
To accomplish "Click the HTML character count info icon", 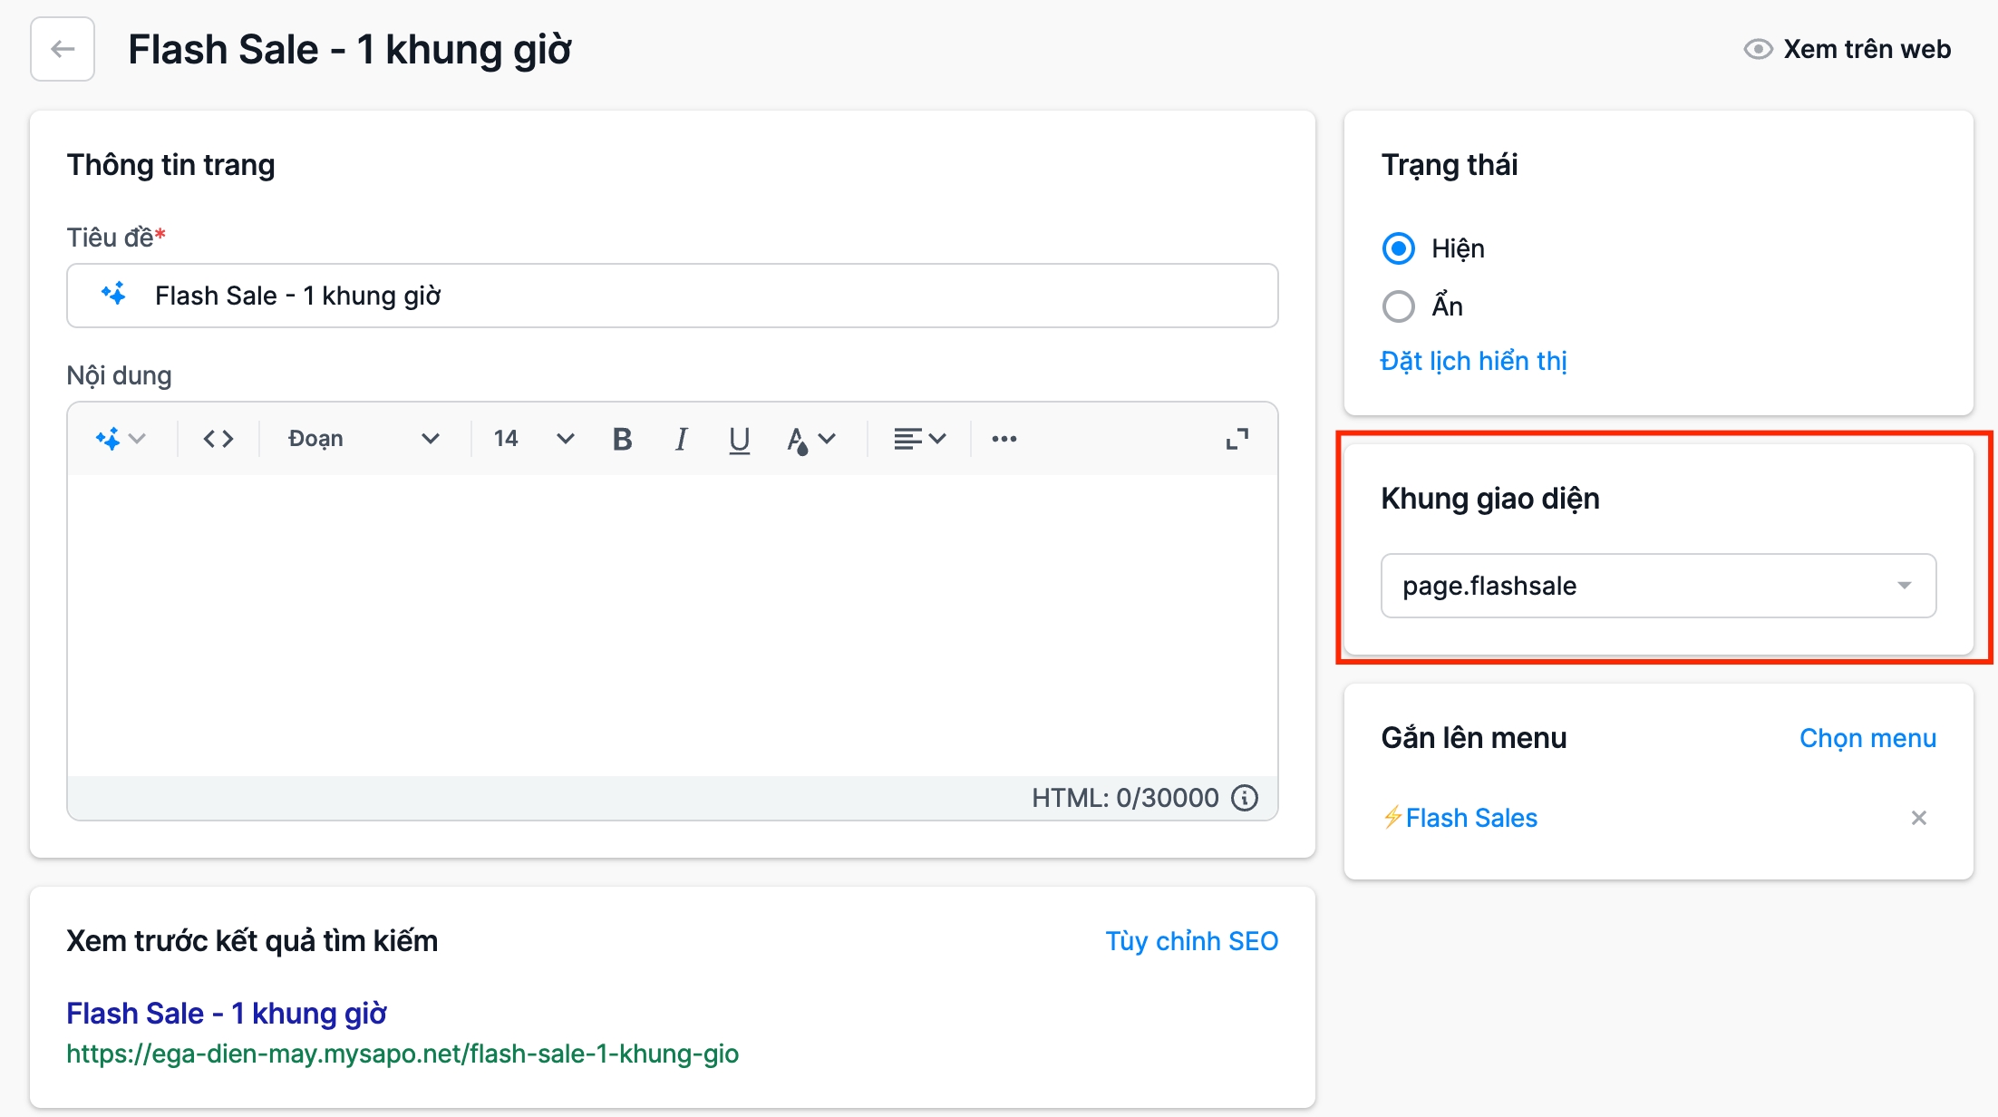I will pos(1245,798).
